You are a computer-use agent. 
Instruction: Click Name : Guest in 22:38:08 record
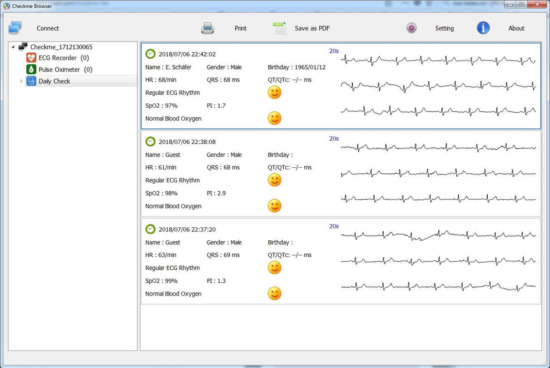[163, 154]
